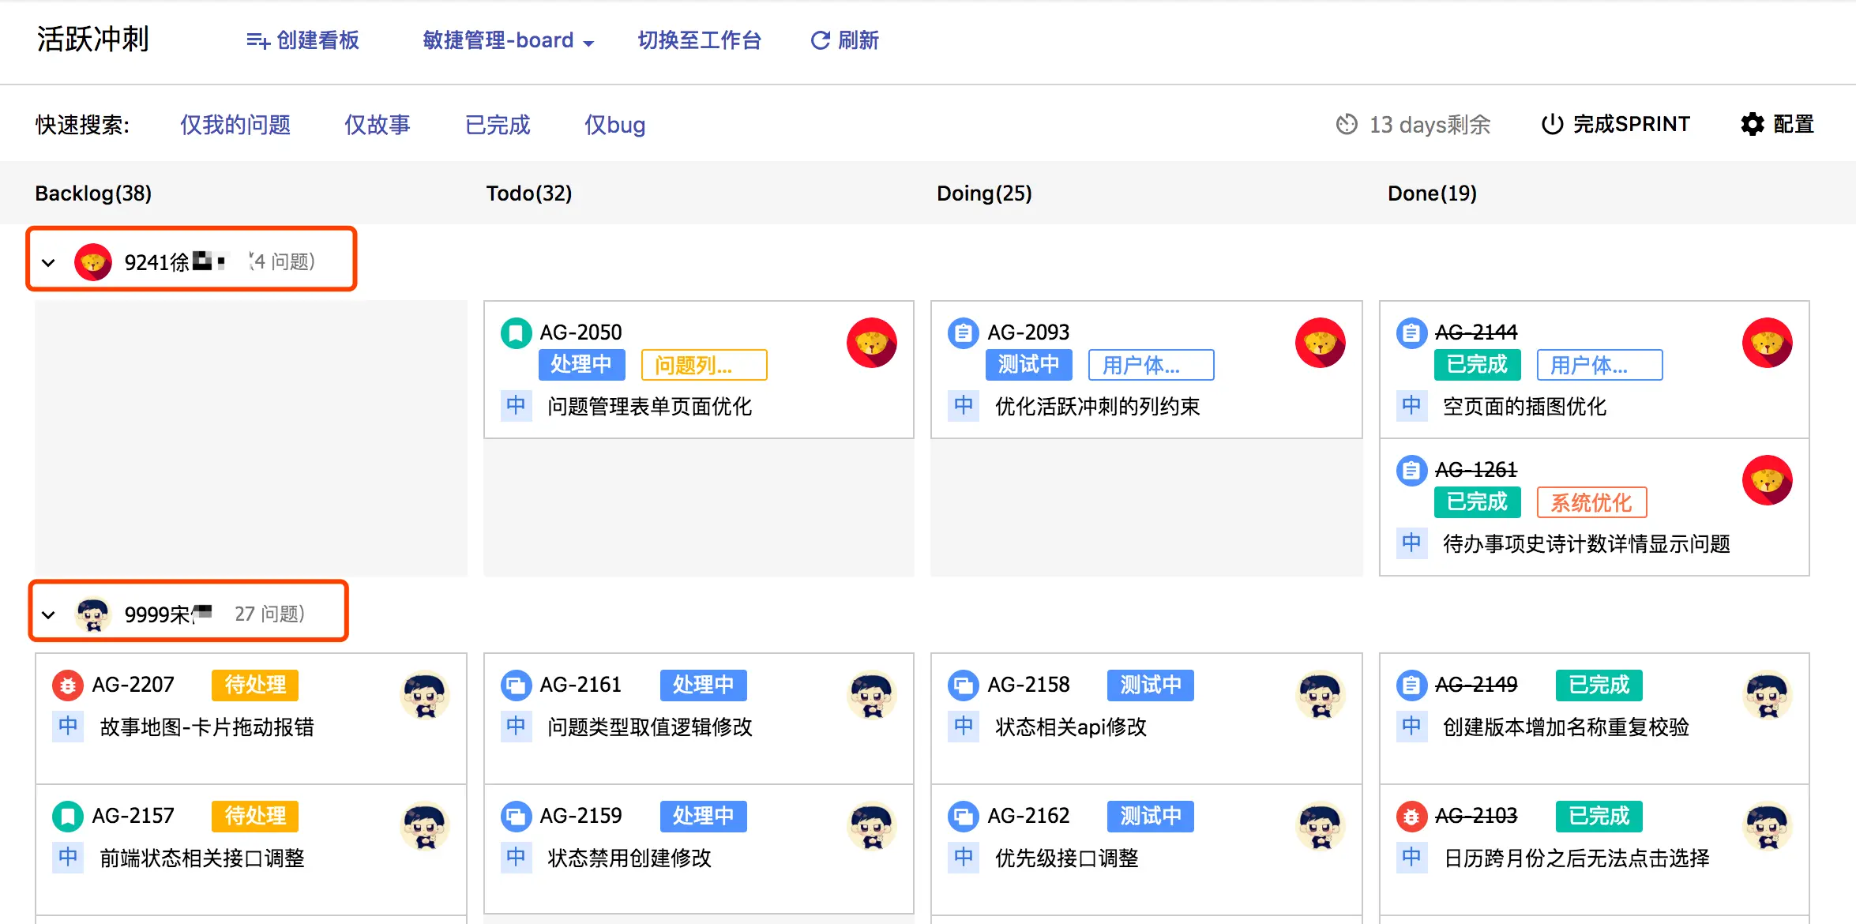Image resolution: width=1856 pixels, height=924 pixels.
Task: Click the clock icon by 13 days剩余
Action: pyautogui.click(x=1347, y=125)
